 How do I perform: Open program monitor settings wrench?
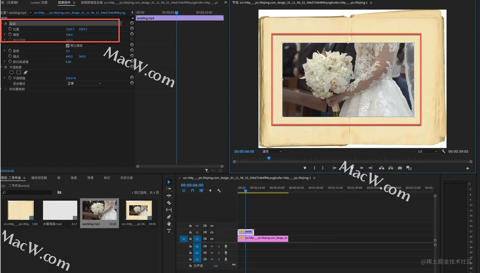443,151
